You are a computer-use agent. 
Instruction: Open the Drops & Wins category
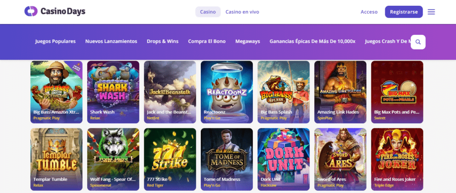pyautogui.click(x=163, y=41)
